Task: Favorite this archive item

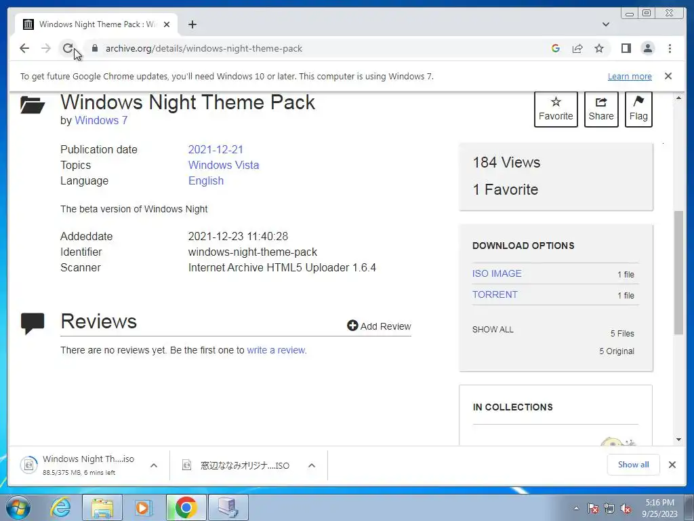Action: pyautogui.click(x=556, y=109)
